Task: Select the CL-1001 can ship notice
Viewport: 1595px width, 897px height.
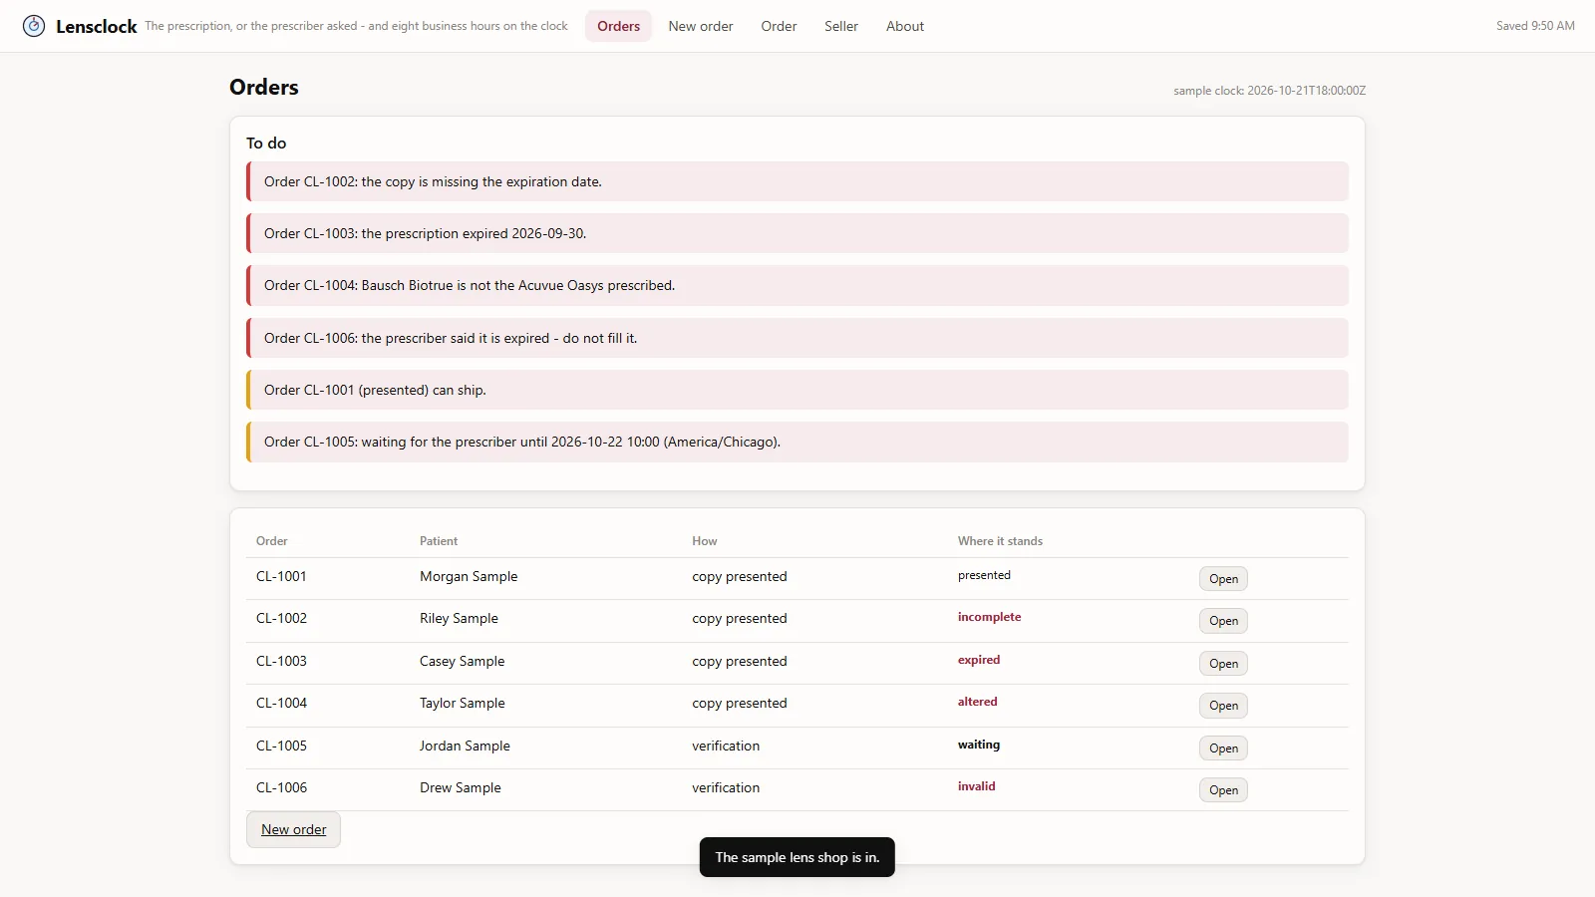Action: [x=797, y=390]
